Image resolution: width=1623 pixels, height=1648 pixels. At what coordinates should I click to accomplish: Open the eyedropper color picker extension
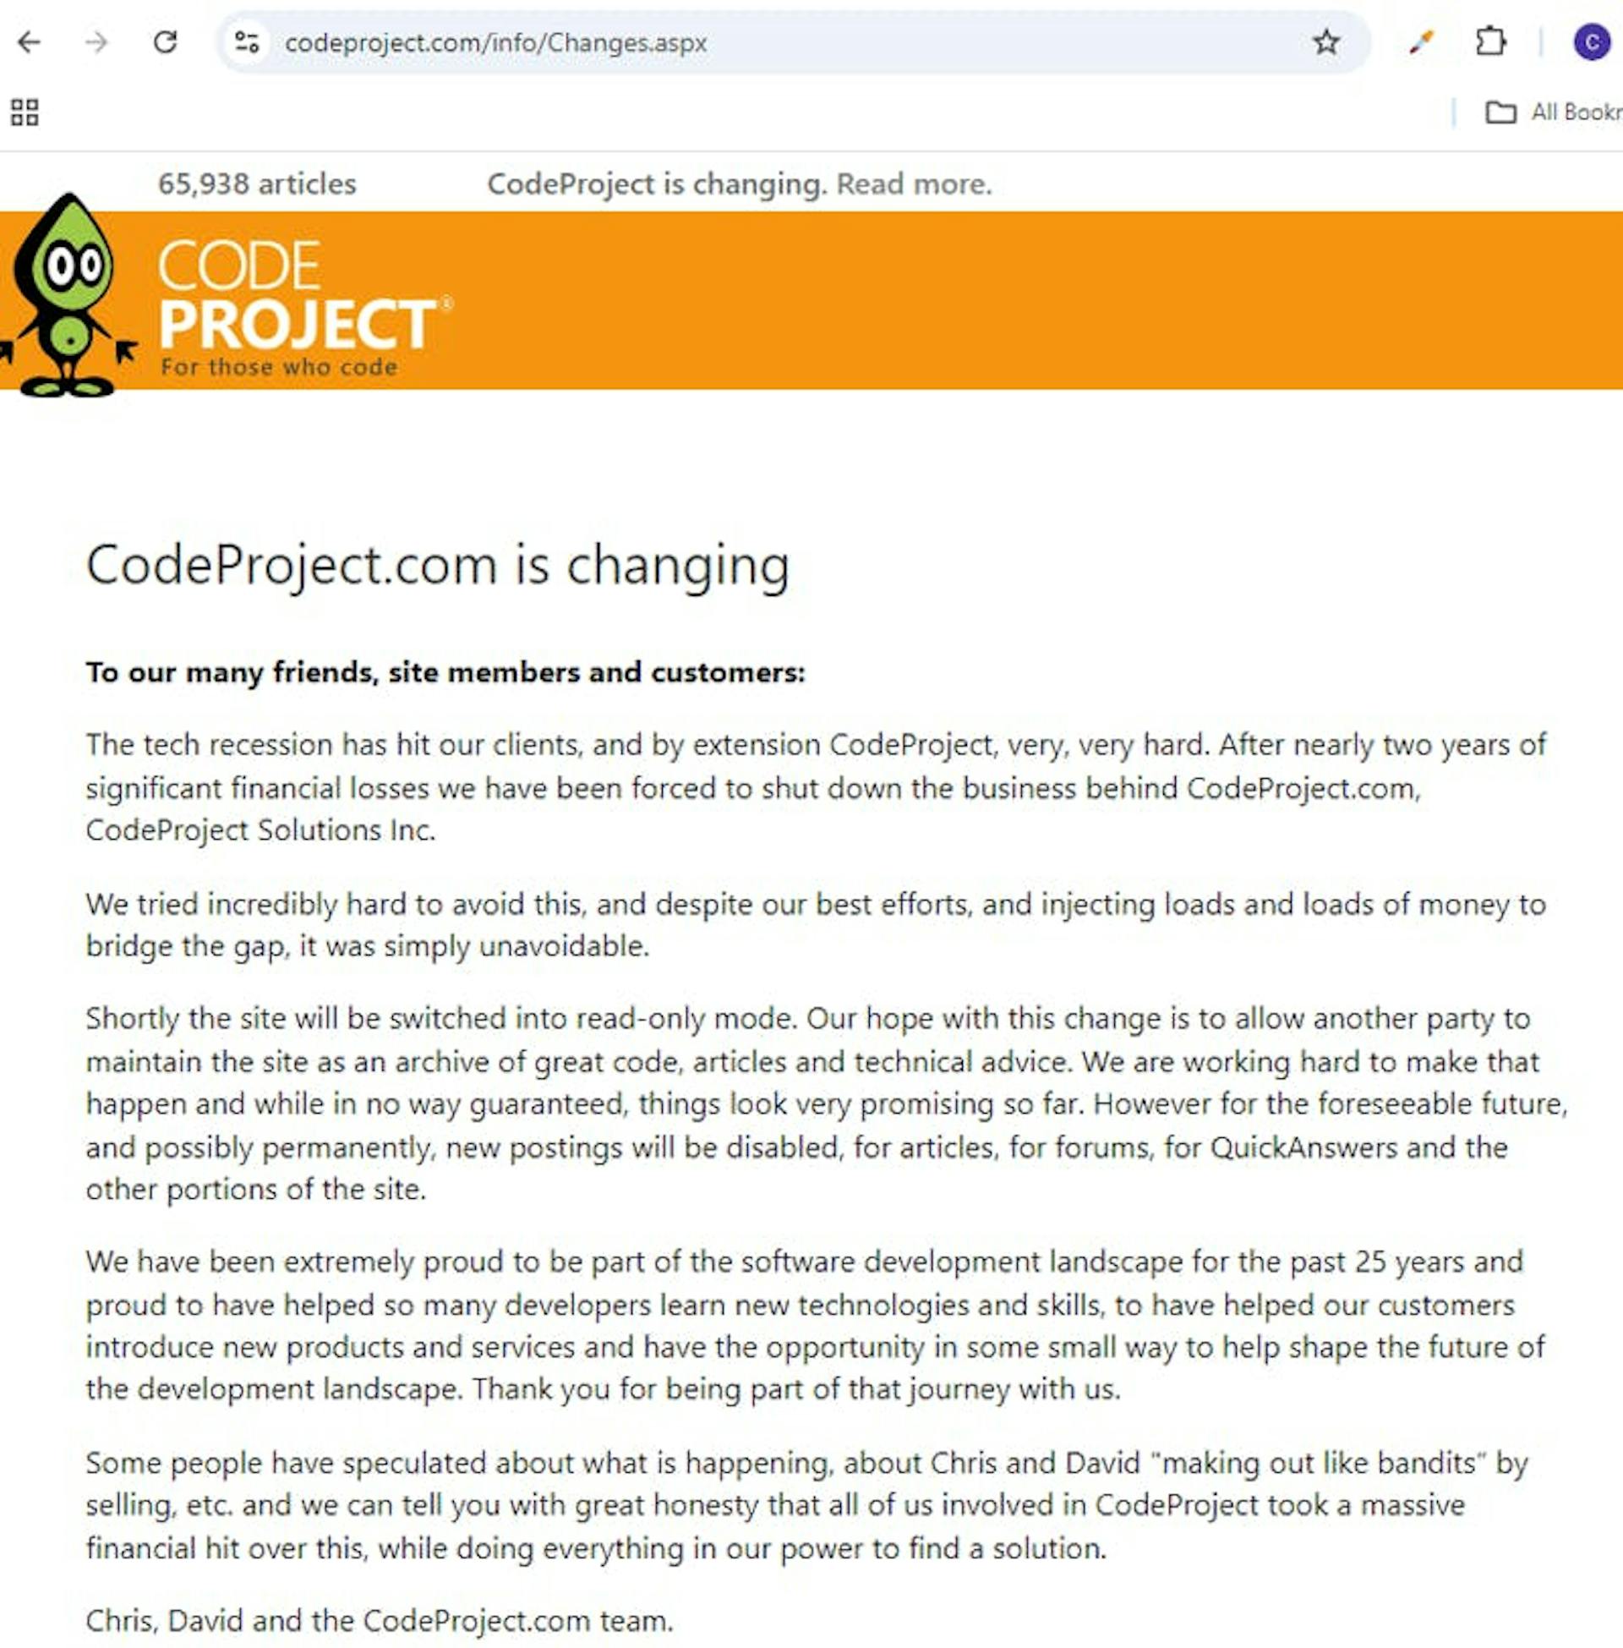1420,41
